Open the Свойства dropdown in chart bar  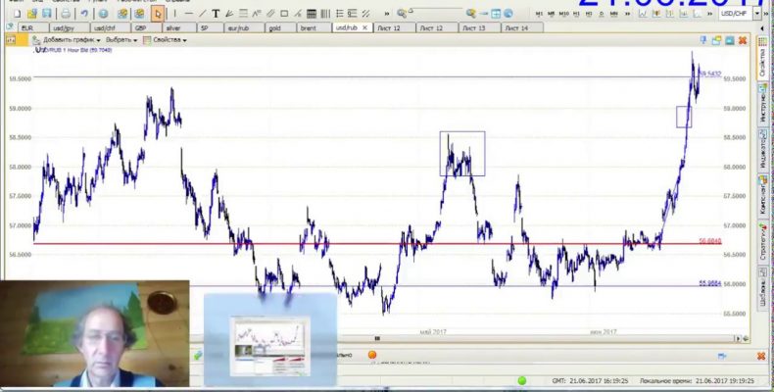[x=165, y=39]
